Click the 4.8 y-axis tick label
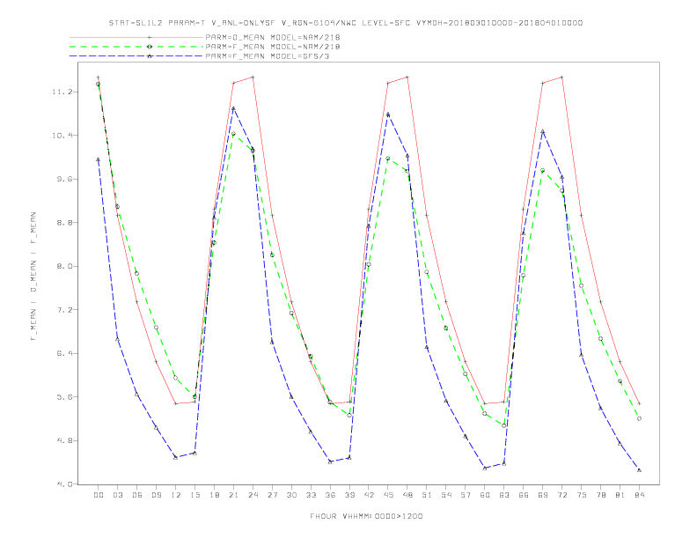Image resolution: width=697 pixels, height=539 pixels. (62, 440)
